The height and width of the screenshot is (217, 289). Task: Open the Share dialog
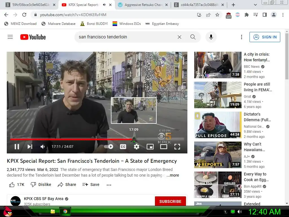click(67, 185)
